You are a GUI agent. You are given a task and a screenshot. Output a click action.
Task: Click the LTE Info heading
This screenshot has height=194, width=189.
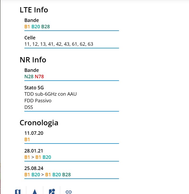point(34,10)
